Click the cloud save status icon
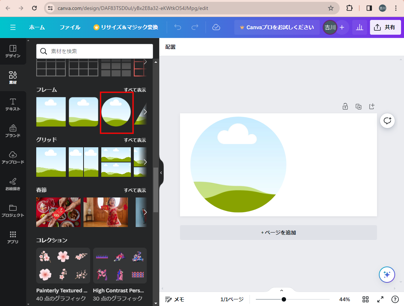The width and height of the screenshot is (404, 306). coord(216,27)
